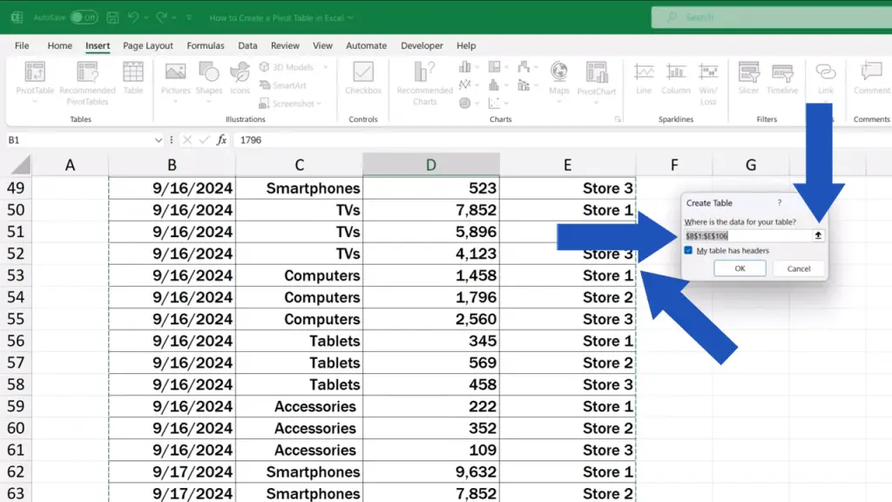The width and height of the screenshot is (892, 502).
Task: Switch to the Page Layout tab
Action: [148, 45]
